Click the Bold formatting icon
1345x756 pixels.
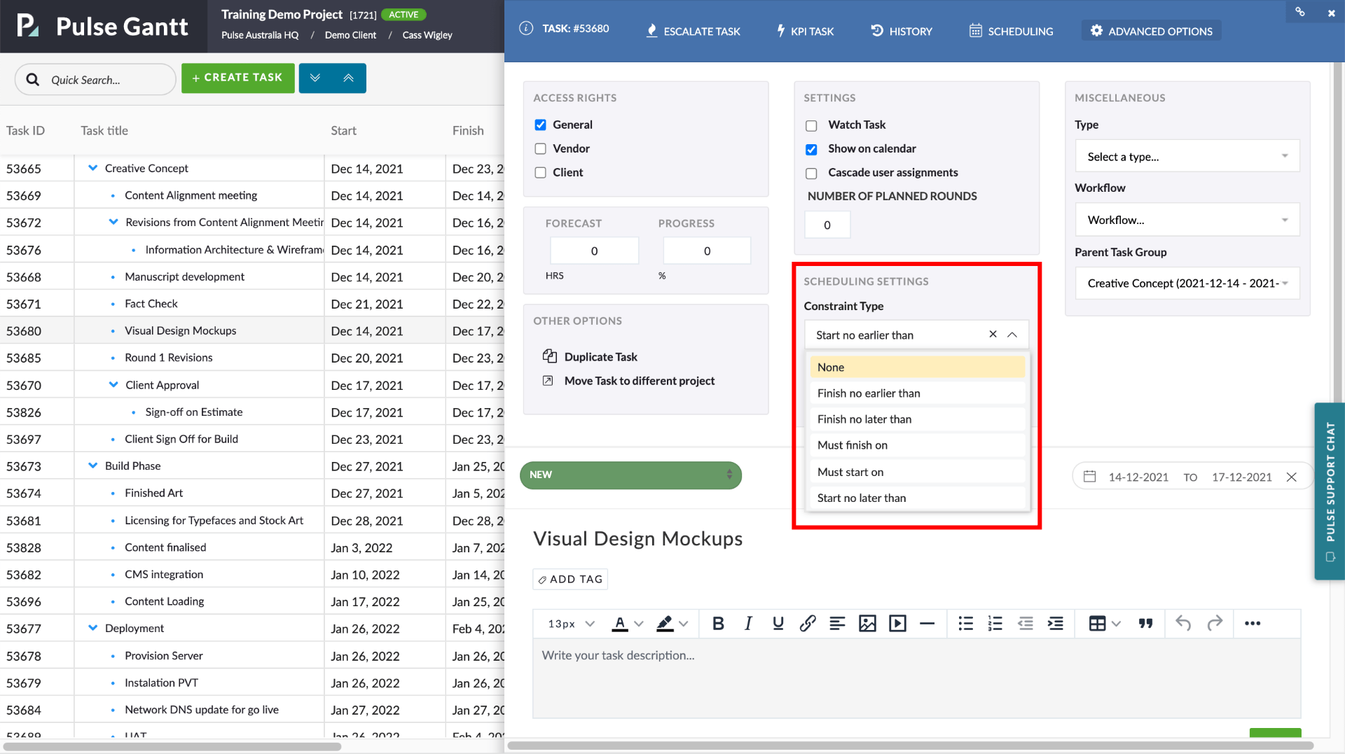coord(718,624)
